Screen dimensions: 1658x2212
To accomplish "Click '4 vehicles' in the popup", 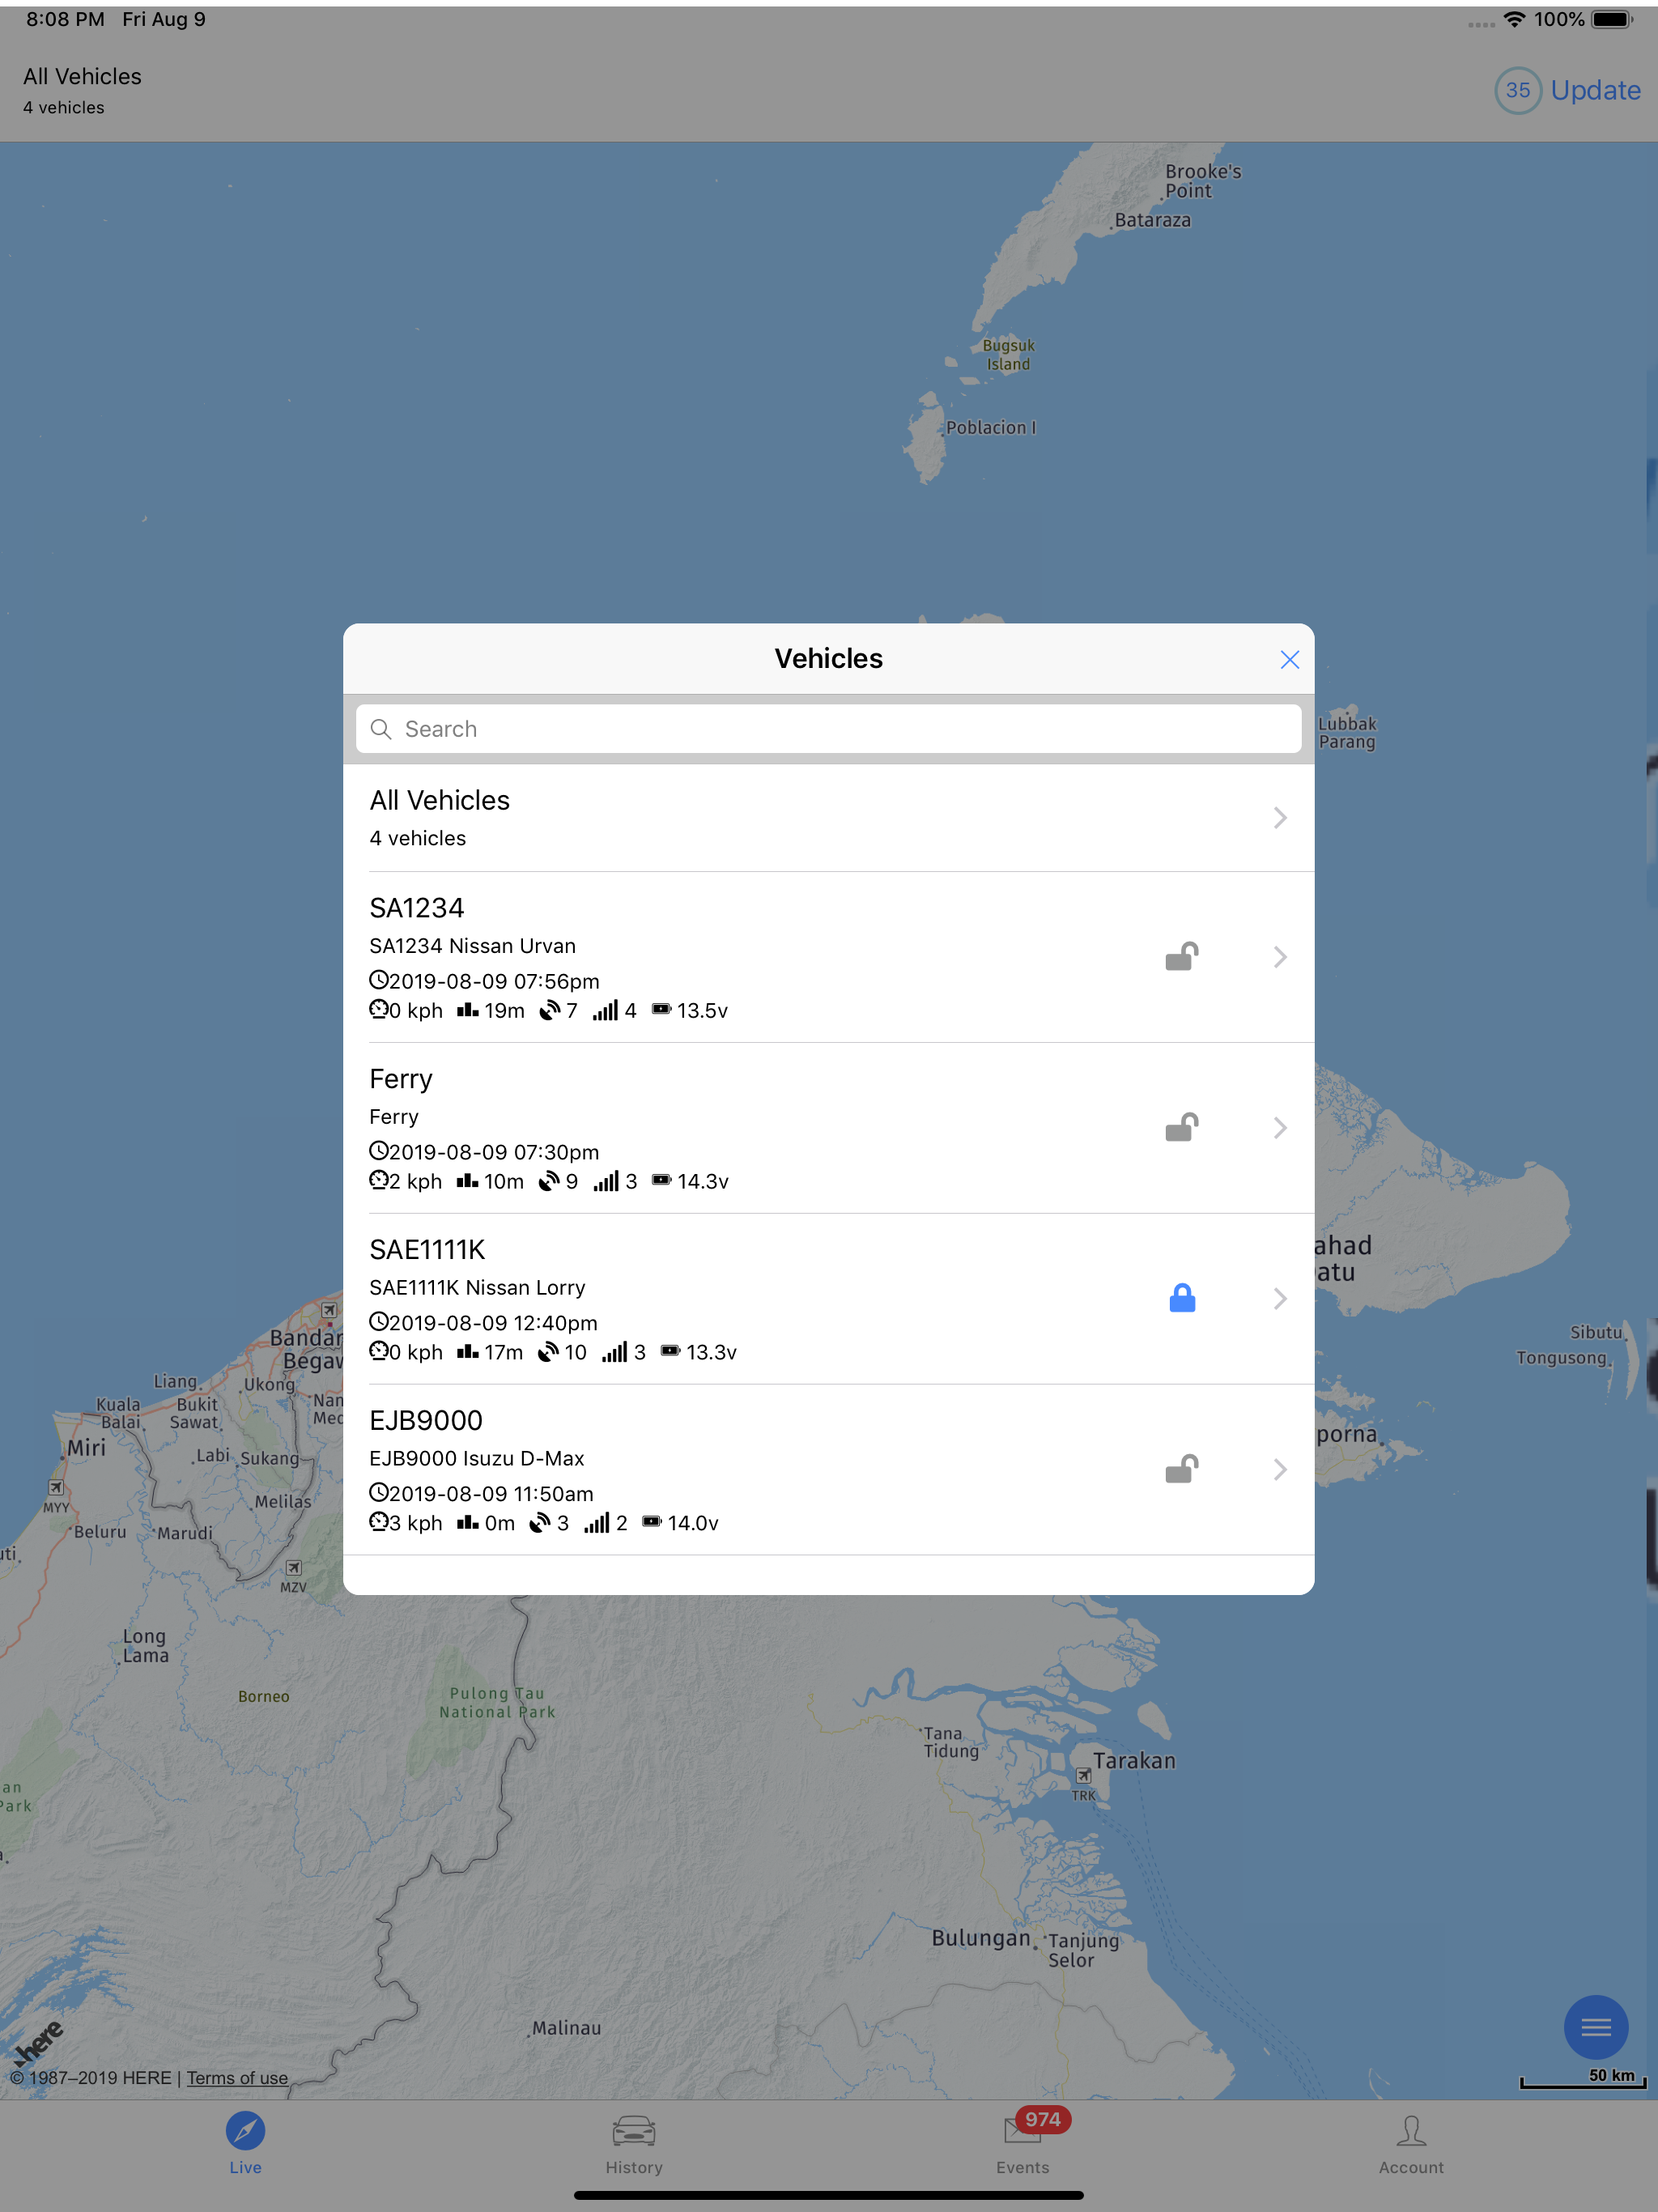I will tap(417, 838).
